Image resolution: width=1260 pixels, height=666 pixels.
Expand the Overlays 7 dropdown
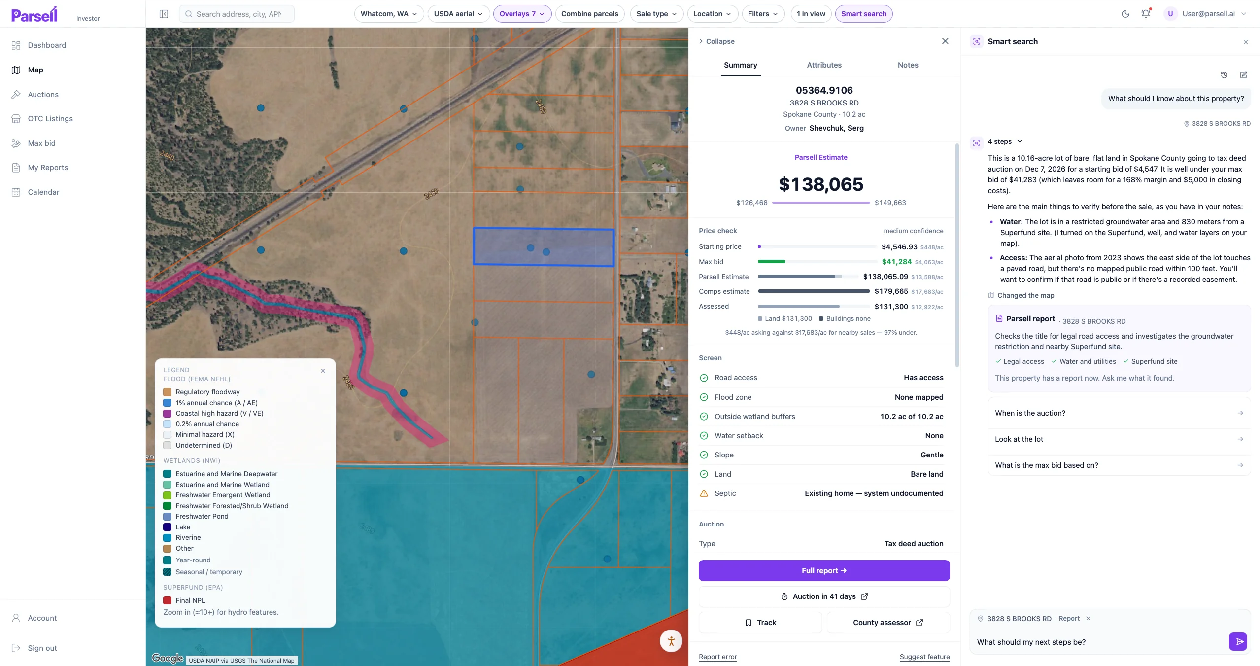click(x=522, y=14)
